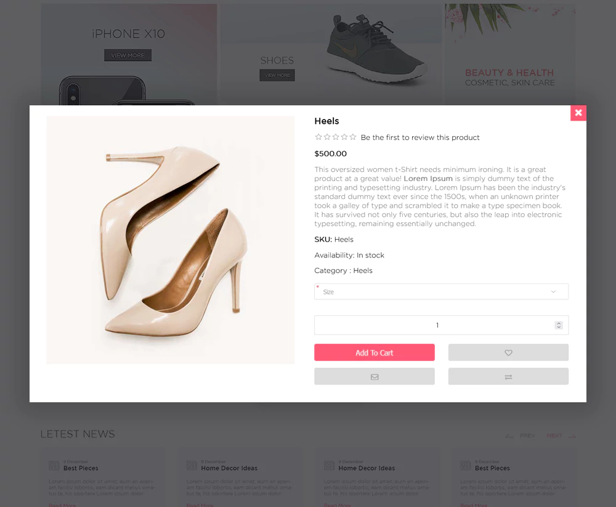Click View More under Shoes banner
This screenshot has height=507, width=616.
[277, 75]
